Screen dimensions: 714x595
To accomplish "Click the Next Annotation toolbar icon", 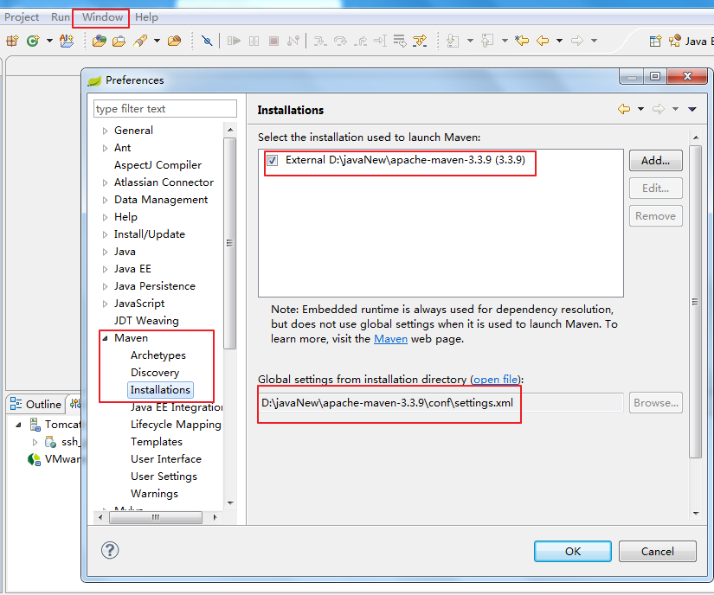I will (x=453, y=41).
